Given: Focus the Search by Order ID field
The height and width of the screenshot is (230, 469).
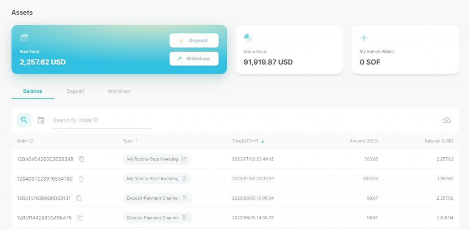Looking at the screenshot, I should [102, 120].
